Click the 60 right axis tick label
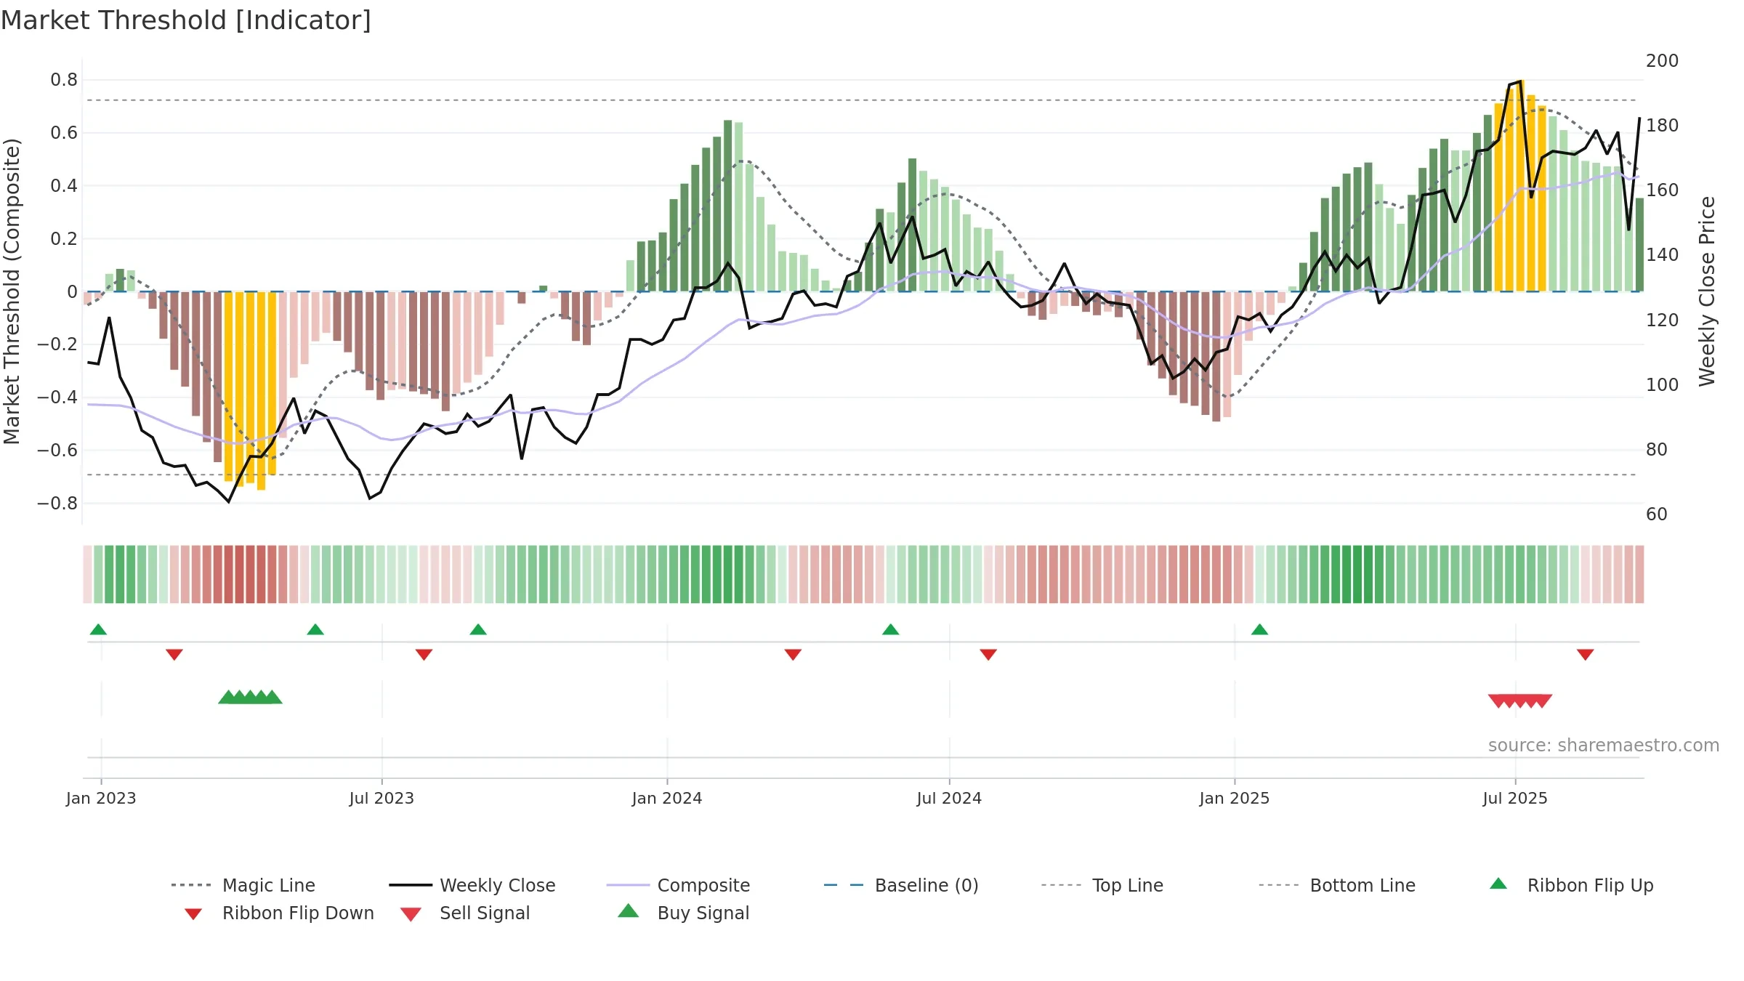This screenshot has width=1744, height=981. 1657,514
